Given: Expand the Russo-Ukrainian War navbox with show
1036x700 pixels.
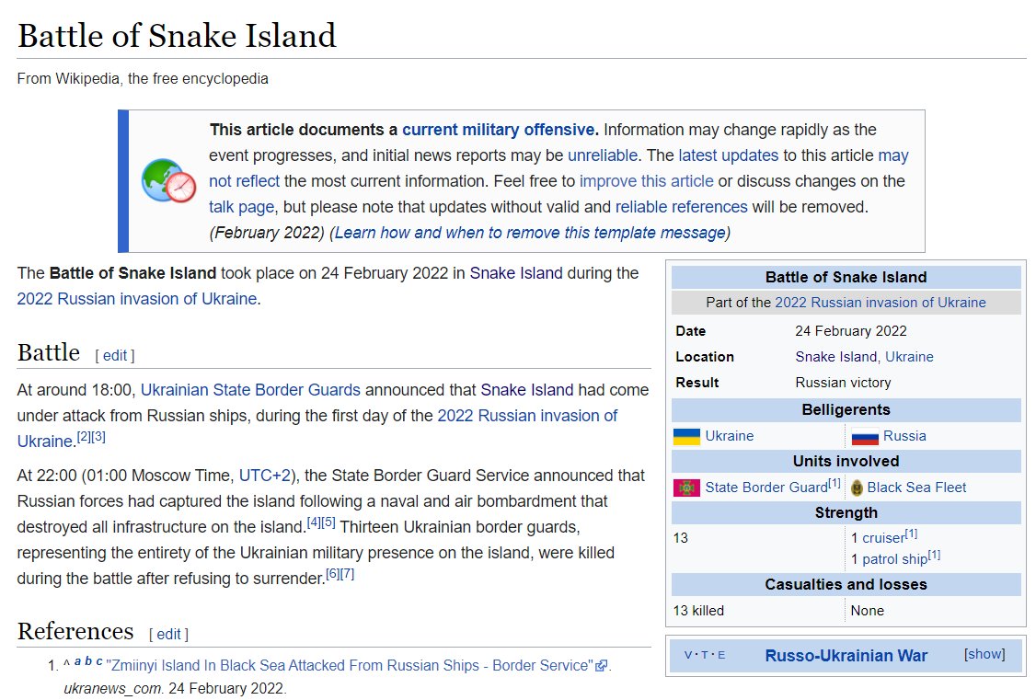Looking at the screenshot, I should click(x=984, y=654).
